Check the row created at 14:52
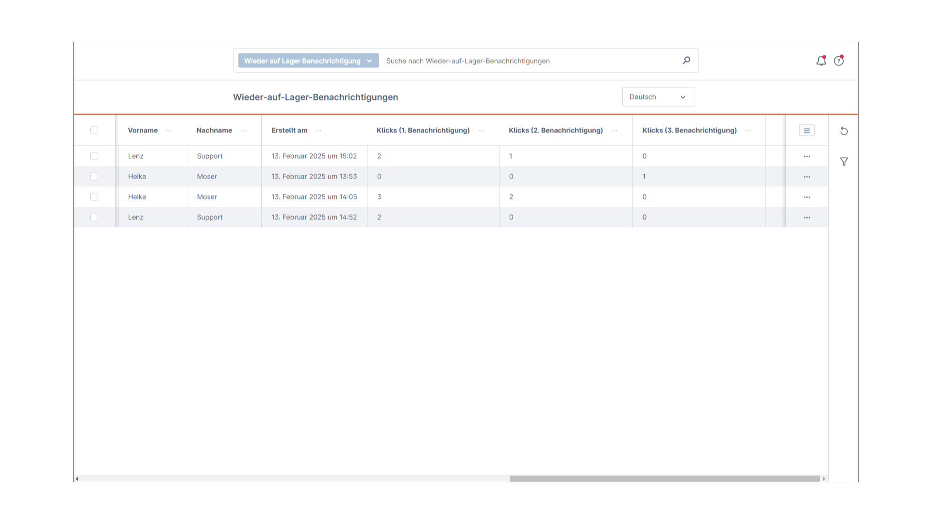932x524 pixels. pyautogui.click(x=94, y=217)
